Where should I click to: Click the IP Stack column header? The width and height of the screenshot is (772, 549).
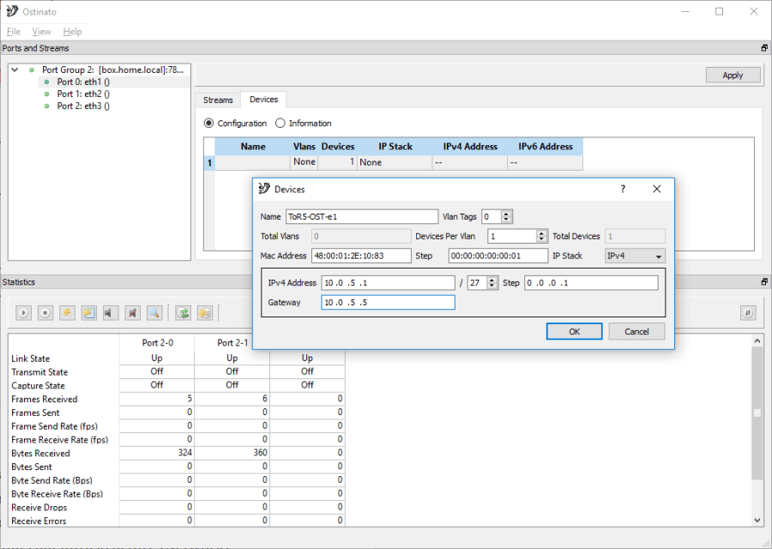[395, 147]
